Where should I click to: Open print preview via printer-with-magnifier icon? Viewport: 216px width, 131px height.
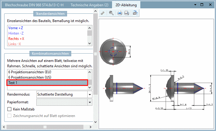coord(127,13)
